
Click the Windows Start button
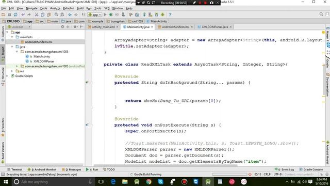6,181
